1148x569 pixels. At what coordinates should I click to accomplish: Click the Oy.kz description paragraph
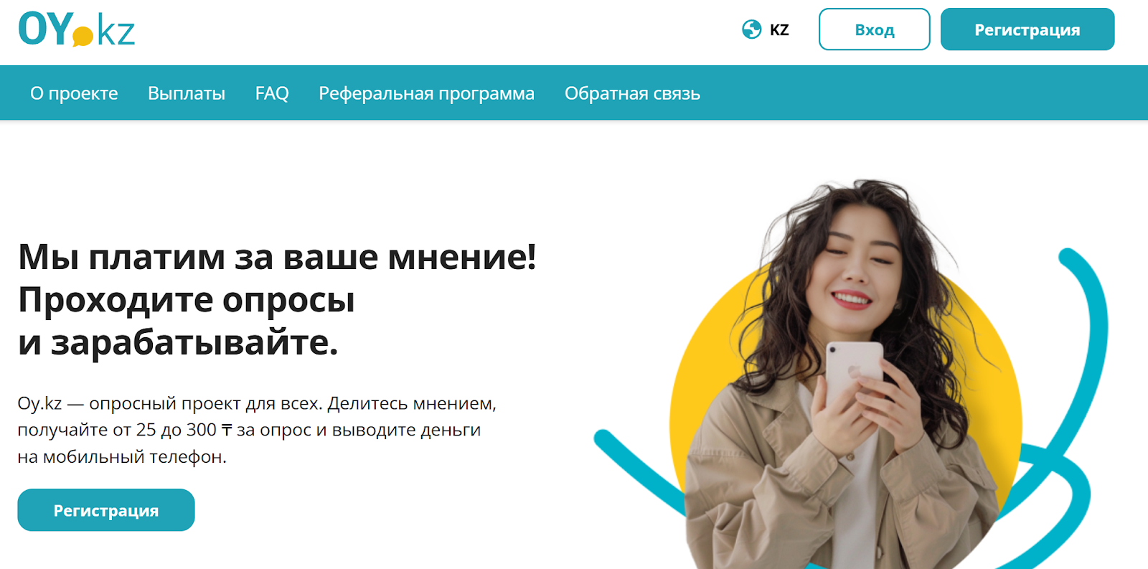click(x=257, y=430)
